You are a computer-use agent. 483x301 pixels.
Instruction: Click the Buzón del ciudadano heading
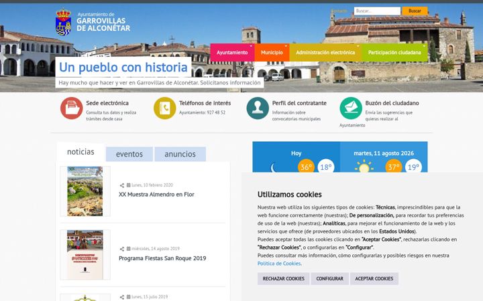point(392,103)
